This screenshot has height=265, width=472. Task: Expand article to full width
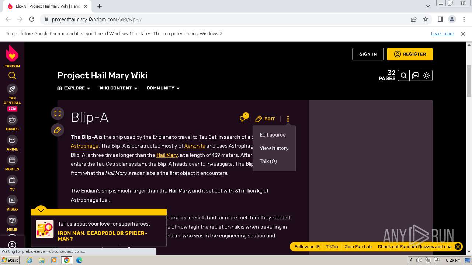pos(58,113)
